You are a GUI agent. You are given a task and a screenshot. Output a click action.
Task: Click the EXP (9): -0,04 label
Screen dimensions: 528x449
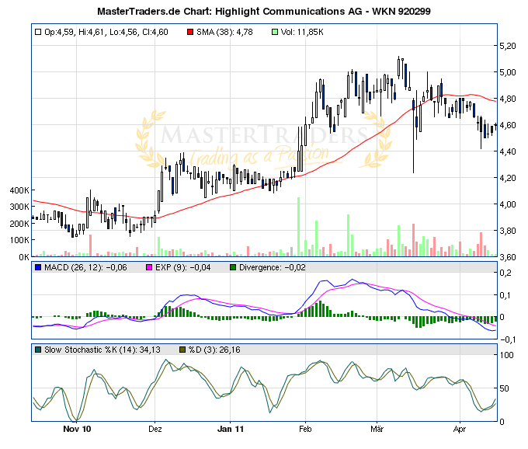pos(182,267)
